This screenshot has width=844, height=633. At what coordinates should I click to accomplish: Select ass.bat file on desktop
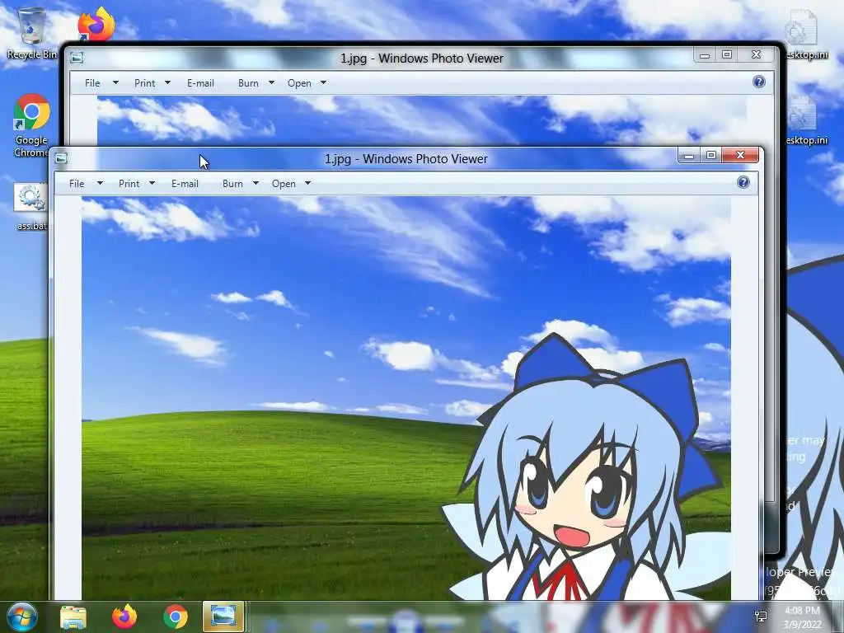point(31,207)
